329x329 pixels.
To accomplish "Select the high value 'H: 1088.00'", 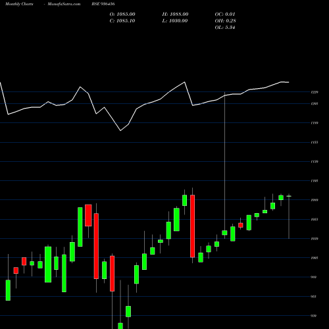I will (175, 14).
